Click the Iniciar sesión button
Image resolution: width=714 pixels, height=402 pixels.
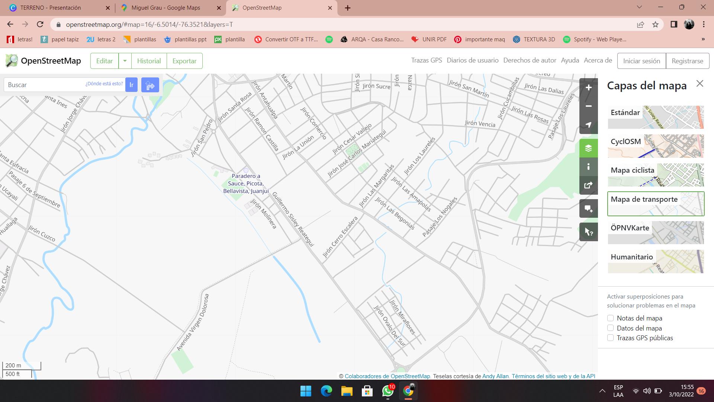(x=641, y=61)
